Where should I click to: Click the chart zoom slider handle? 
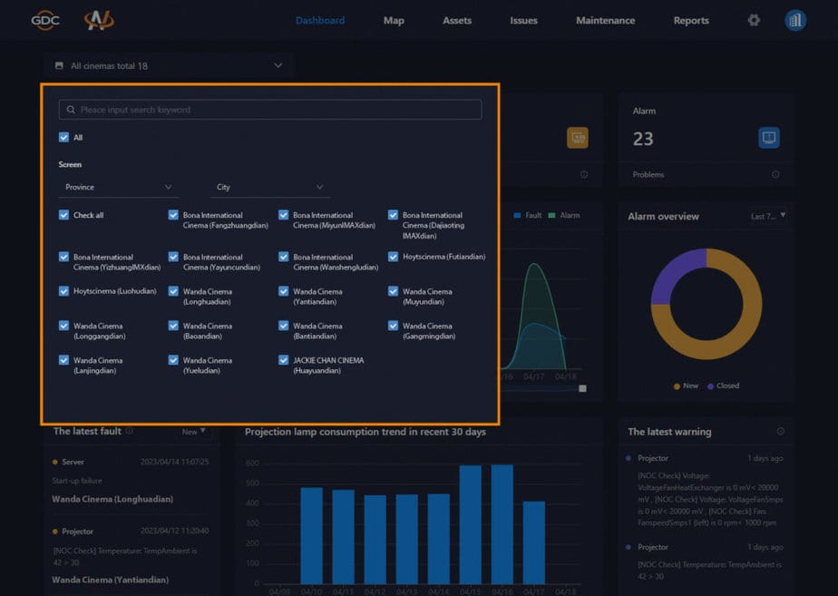pos(582,388)
